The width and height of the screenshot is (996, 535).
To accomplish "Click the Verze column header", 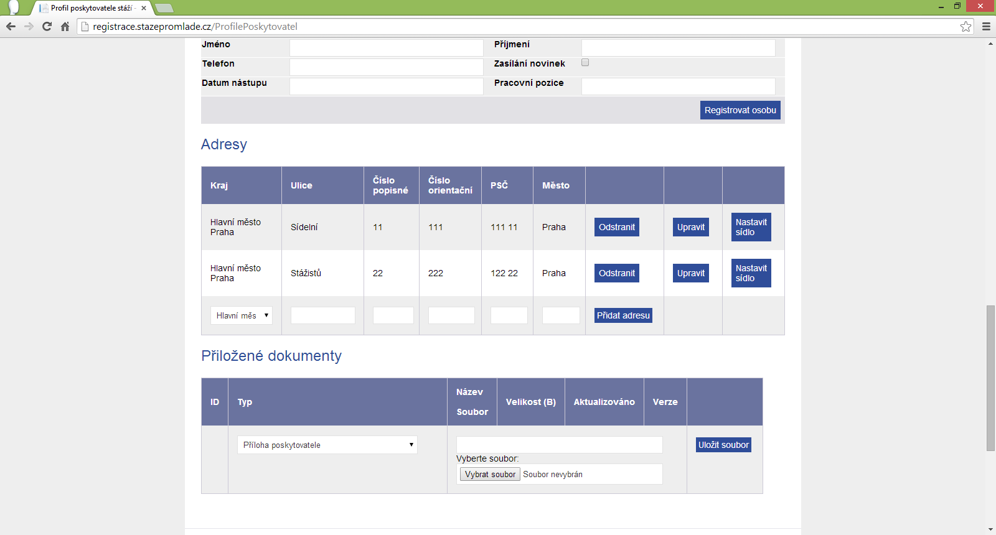I will point(665,402).
